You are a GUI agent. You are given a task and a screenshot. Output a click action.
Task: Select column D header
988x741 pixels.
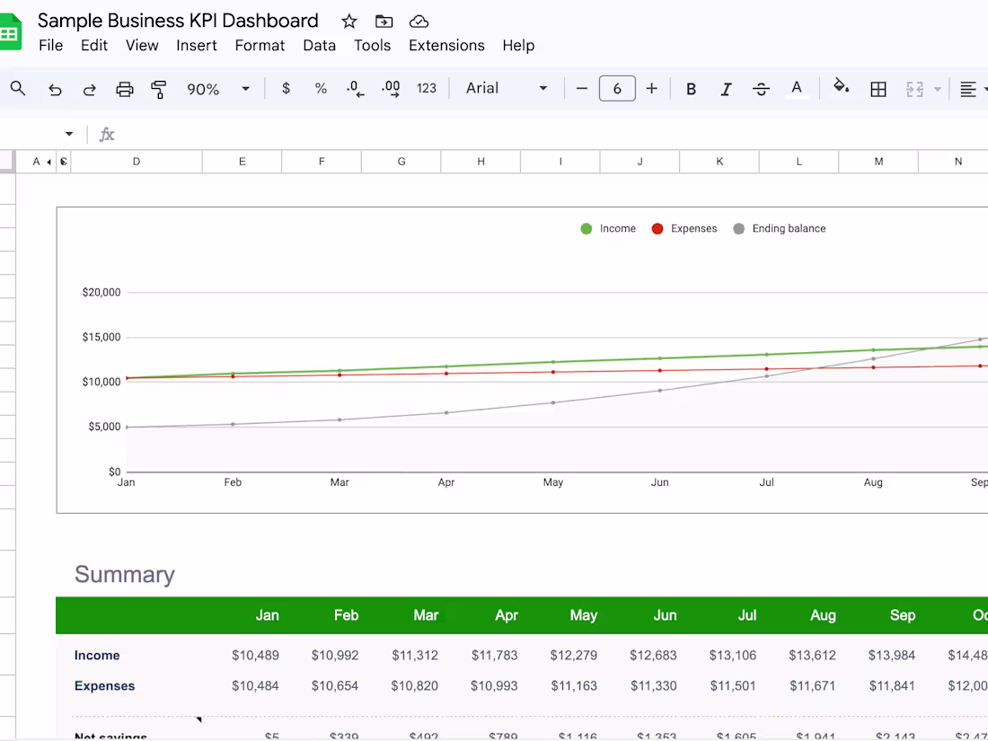click(137, 162)
